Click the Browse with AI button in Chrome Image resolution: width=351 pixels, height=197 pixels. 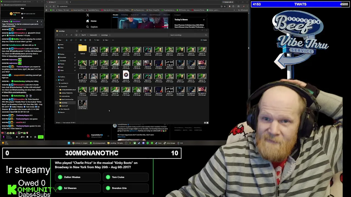228,2
